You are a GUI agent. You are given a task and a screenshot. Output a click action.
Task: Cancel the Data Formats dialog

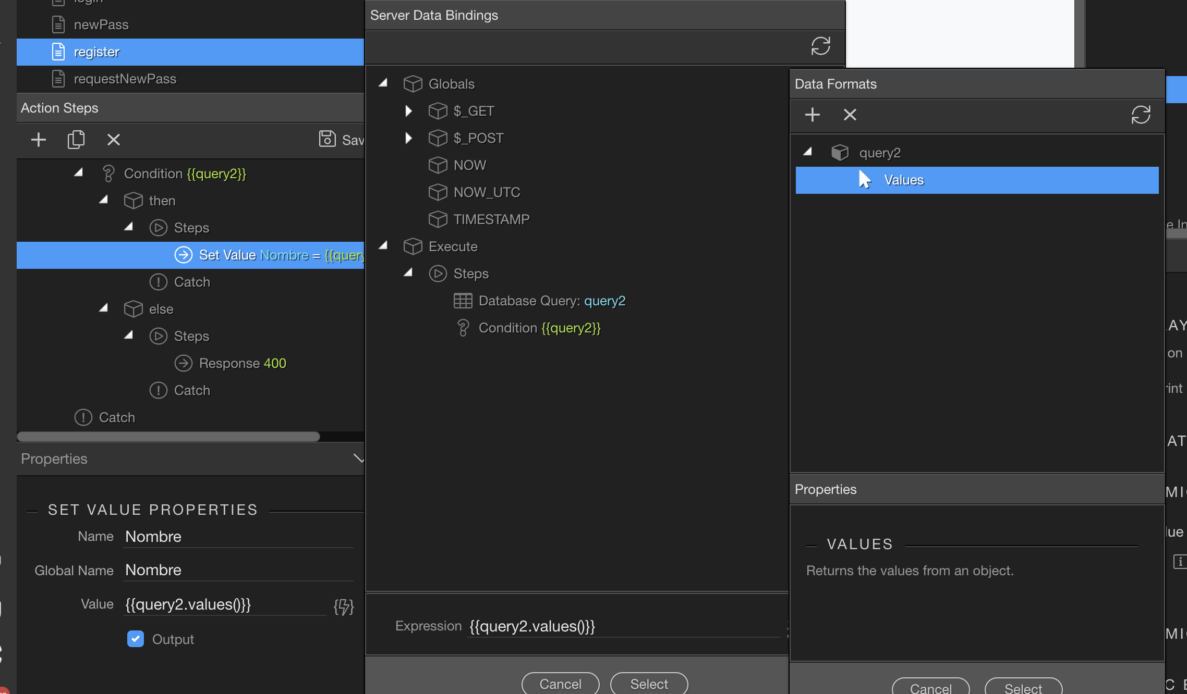(x=931, y=687)
